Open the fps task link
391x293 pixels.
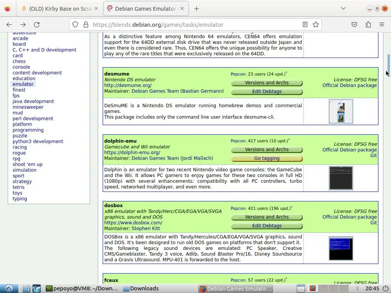click(16, 96)
